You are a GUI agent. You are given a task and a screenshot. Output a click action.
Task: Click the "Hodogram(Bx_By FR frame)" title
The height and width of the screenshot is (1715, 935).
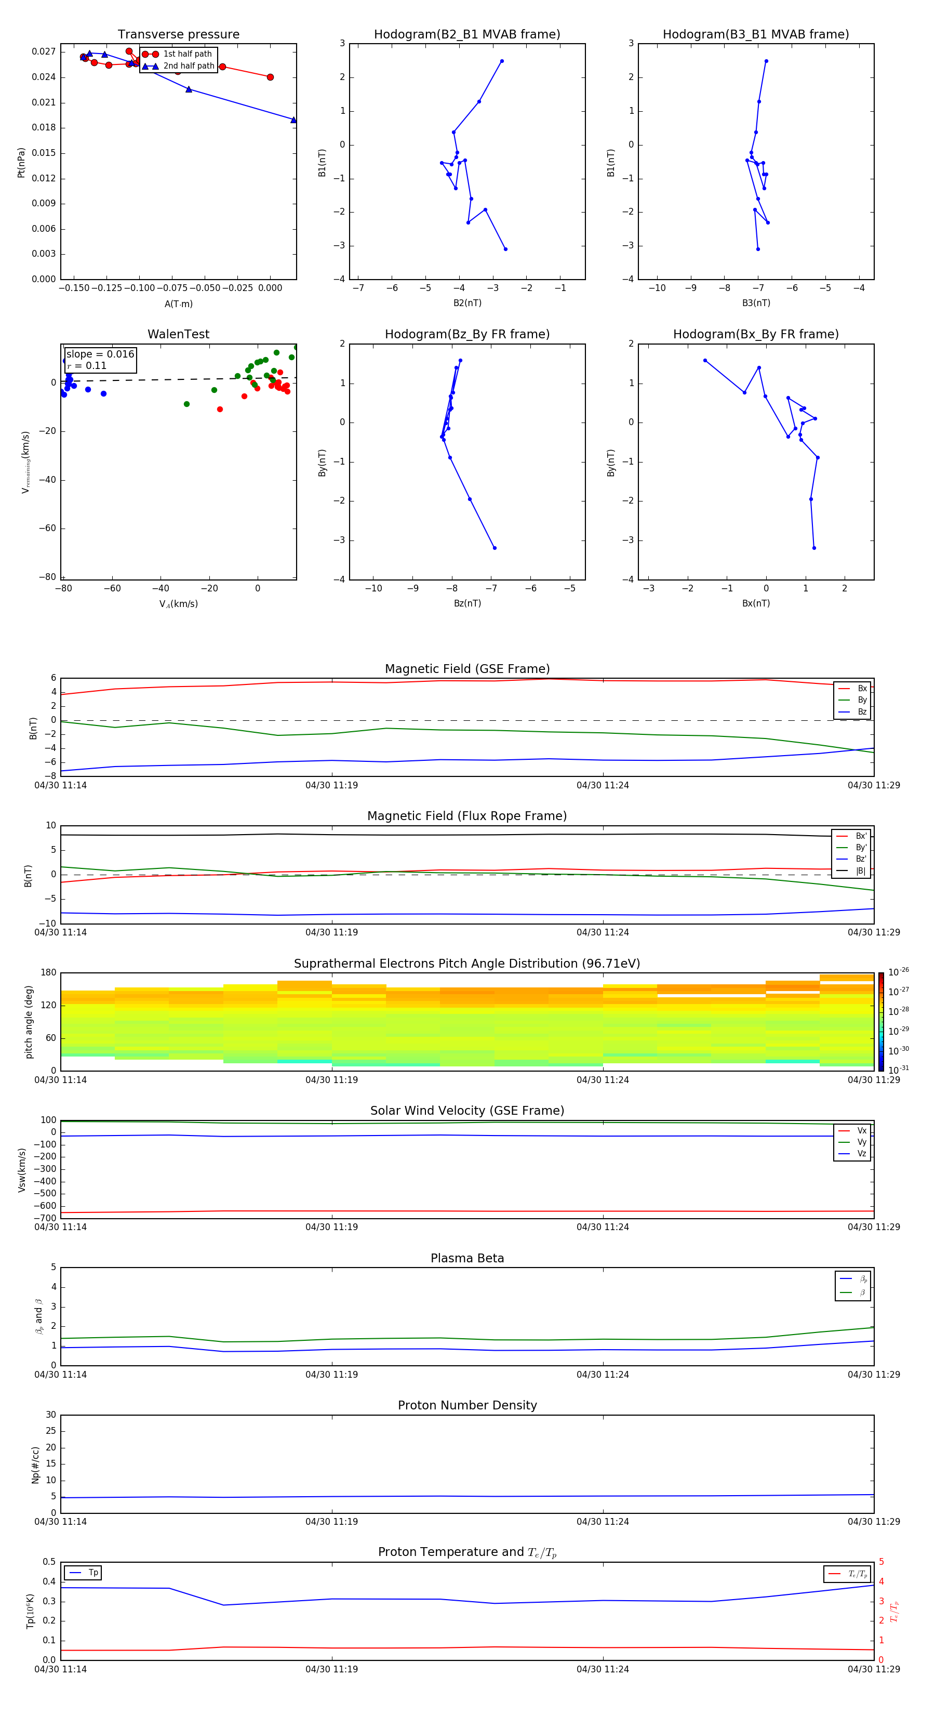[756, 334]
